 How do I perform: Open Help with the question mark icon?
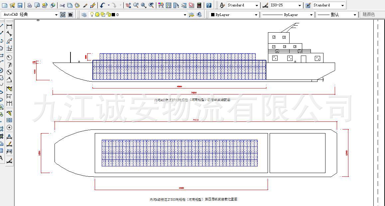tap(209, 5)
